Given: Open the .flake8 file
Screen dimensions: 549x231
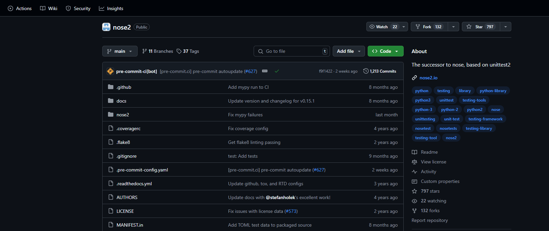Looking at the screenshot, I should pyautogui.click(x=123, y=142).
